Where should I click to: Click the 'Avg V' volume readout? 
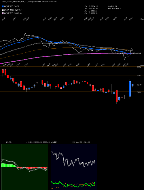tap(112, 6)
